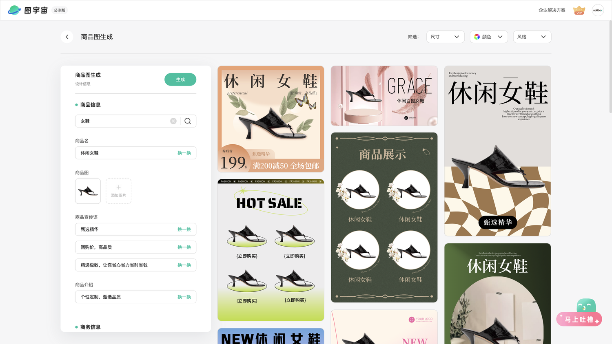Go back with the arrow button
This screenshot has width=612, height=344.
pyautogui.click(x=67, y=37)
